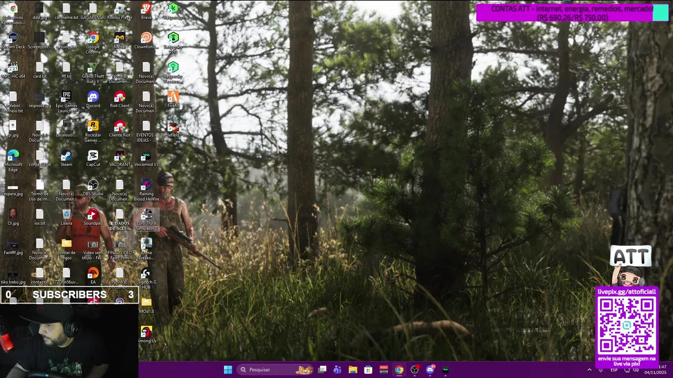Open the MOd1.8 folder

click(146, 306)
